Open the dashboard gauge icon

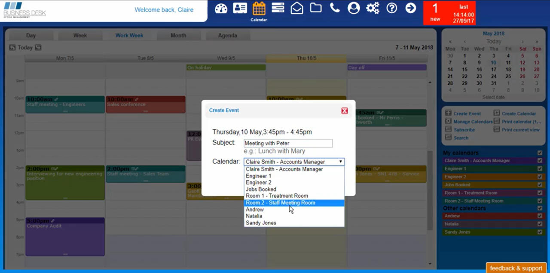[221, 8]
